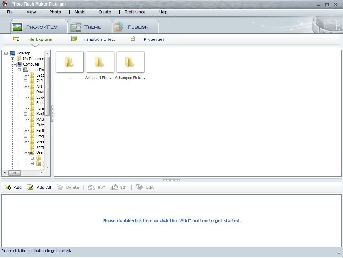
Task: Open the Ashampoo Pictures folder thumbnail
Action: 130,62
